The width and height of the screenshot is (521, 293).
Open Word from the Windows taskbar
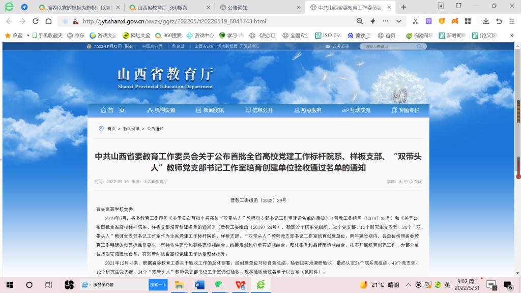199,285
